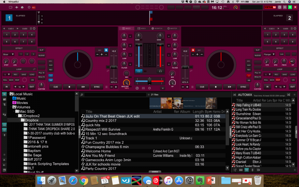Toggle ROLL on deck 1 loop section
This screenshot has height=187, width=299.
(x=5, y=80)
